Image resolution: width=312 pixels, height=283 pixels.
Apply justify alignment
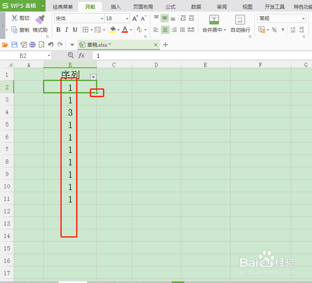[182, 30]
